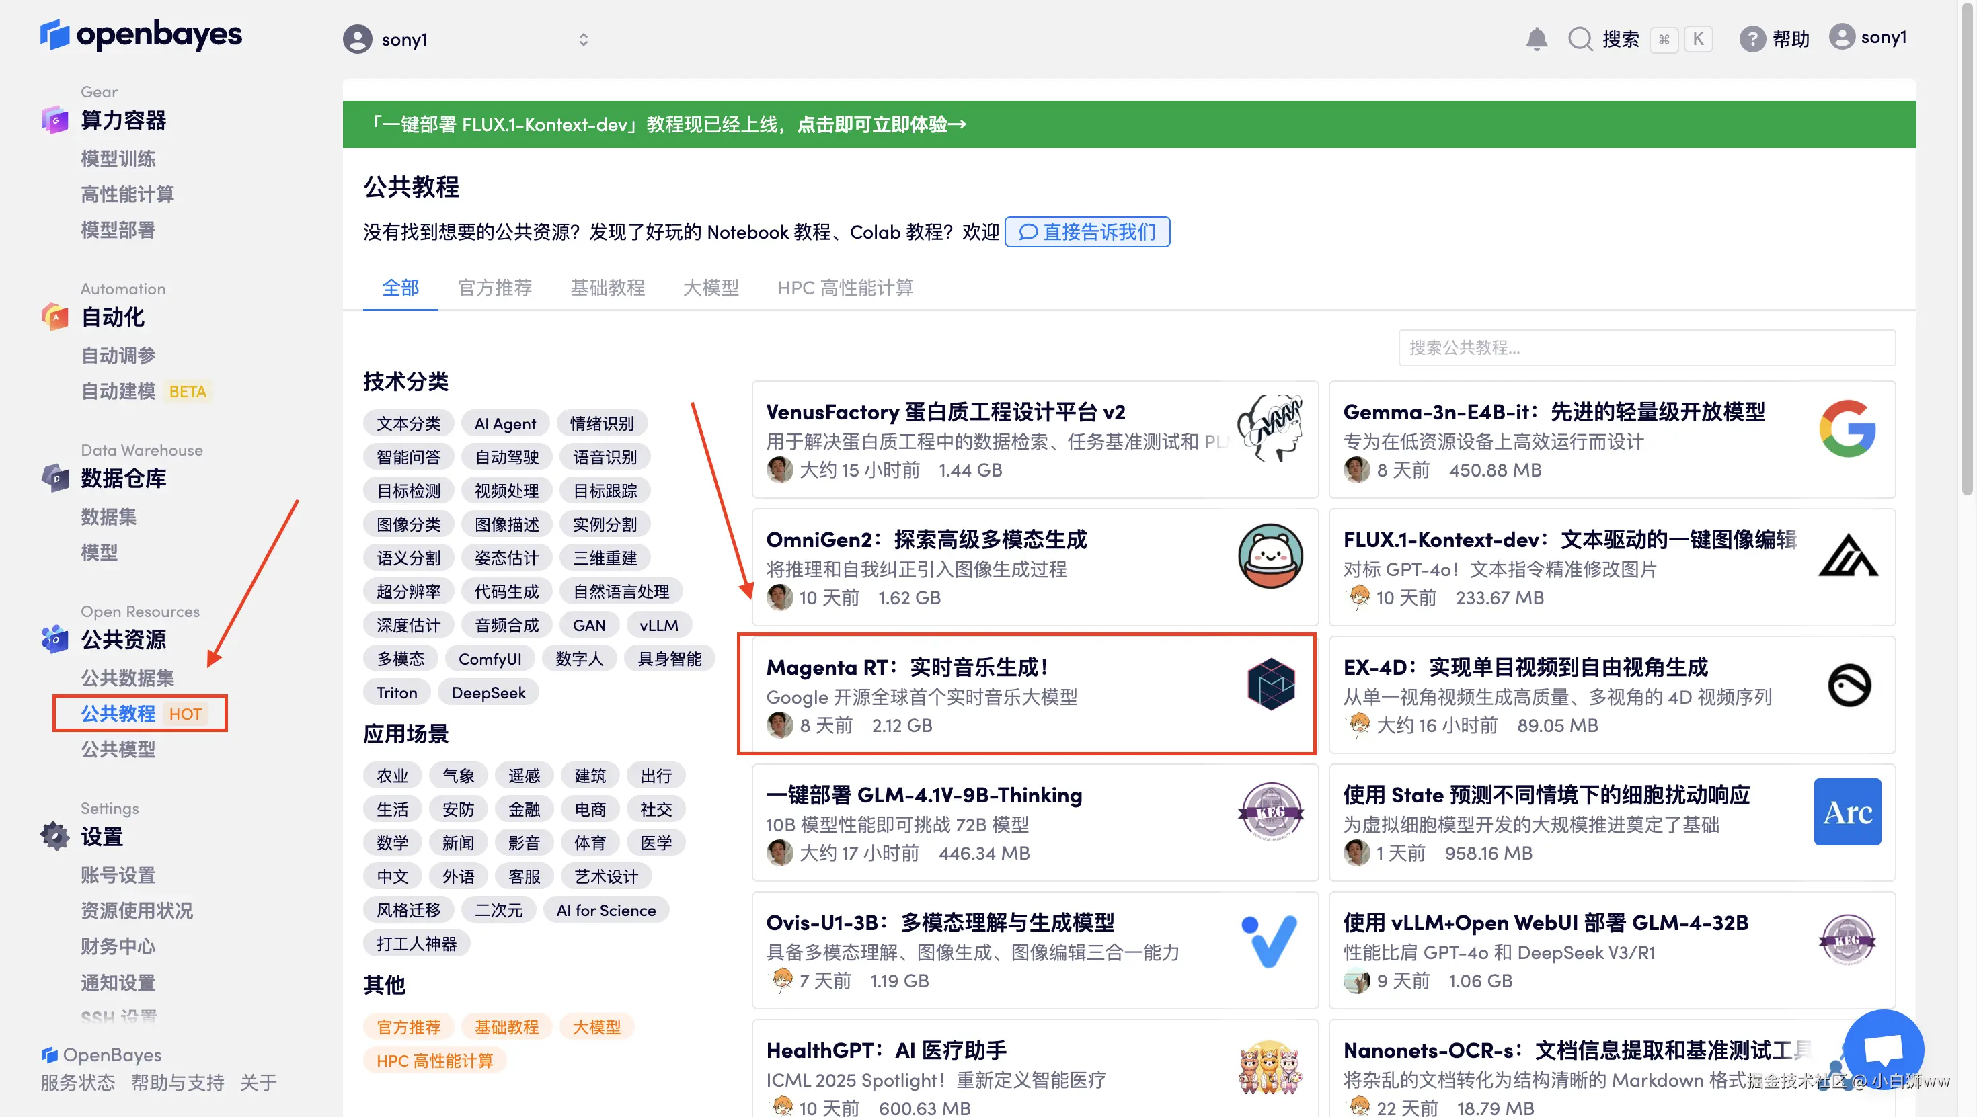
Task: Click the 算力容器 Gear sidebar icon
Action: [x=55, y=120]
